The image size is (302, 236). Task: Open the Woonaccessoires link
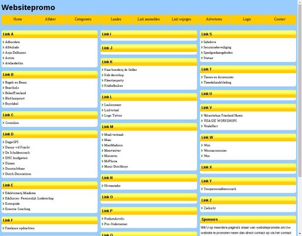(x=215, y=150)
